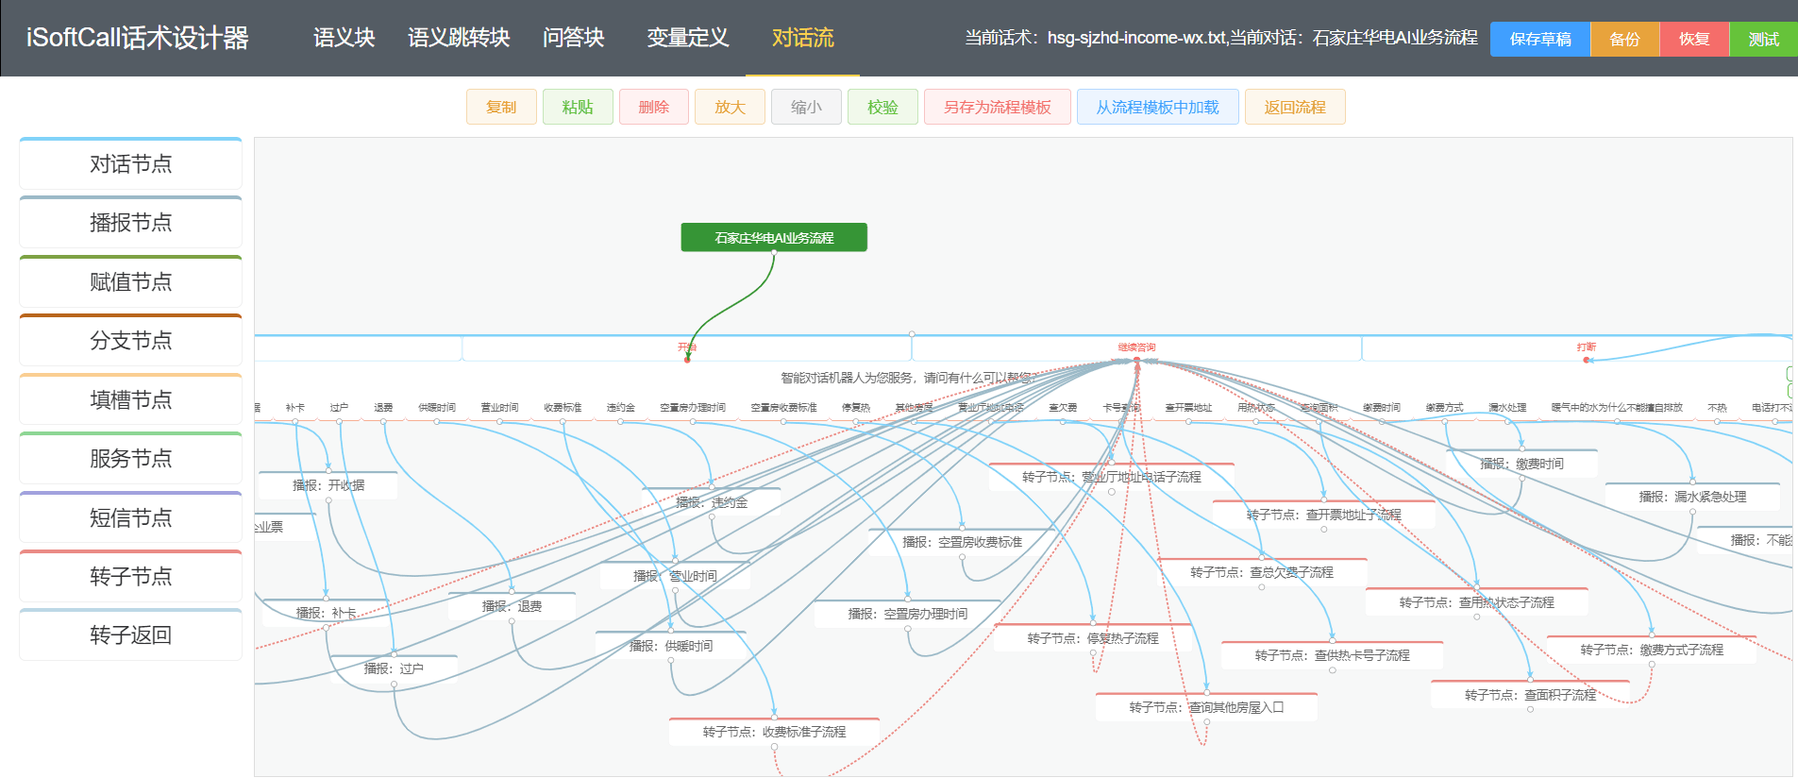Select the 播报:空置房收费标准 node
The image size is (1798, 778).
(962, 542)
